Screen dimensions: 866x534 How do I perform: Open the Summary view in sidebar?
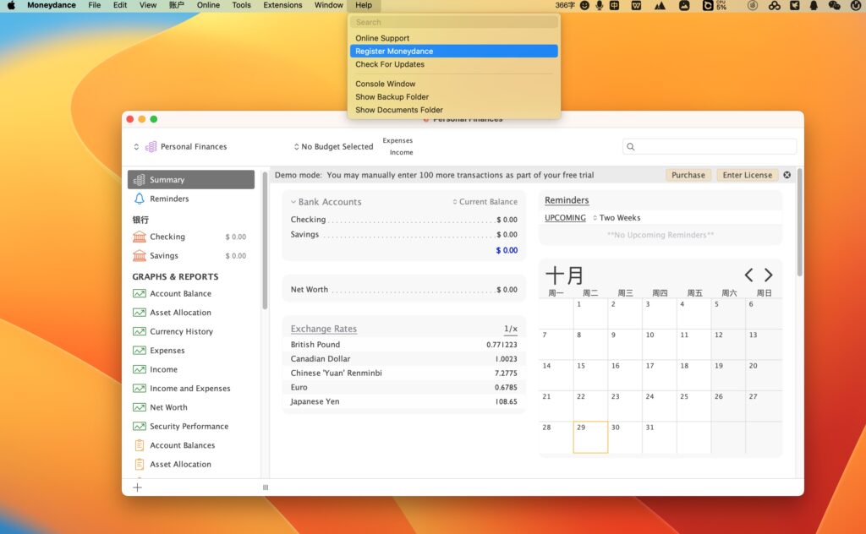coord(167,179)
